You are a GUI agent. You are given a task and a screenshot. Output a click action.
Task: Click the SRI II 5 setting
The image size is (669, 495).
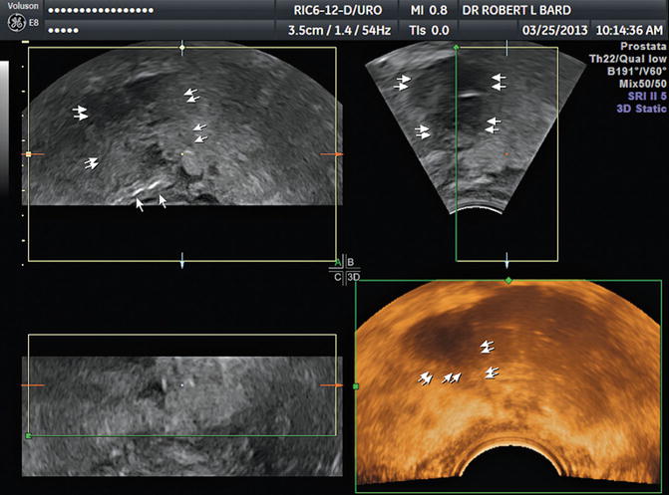[647, 96]
